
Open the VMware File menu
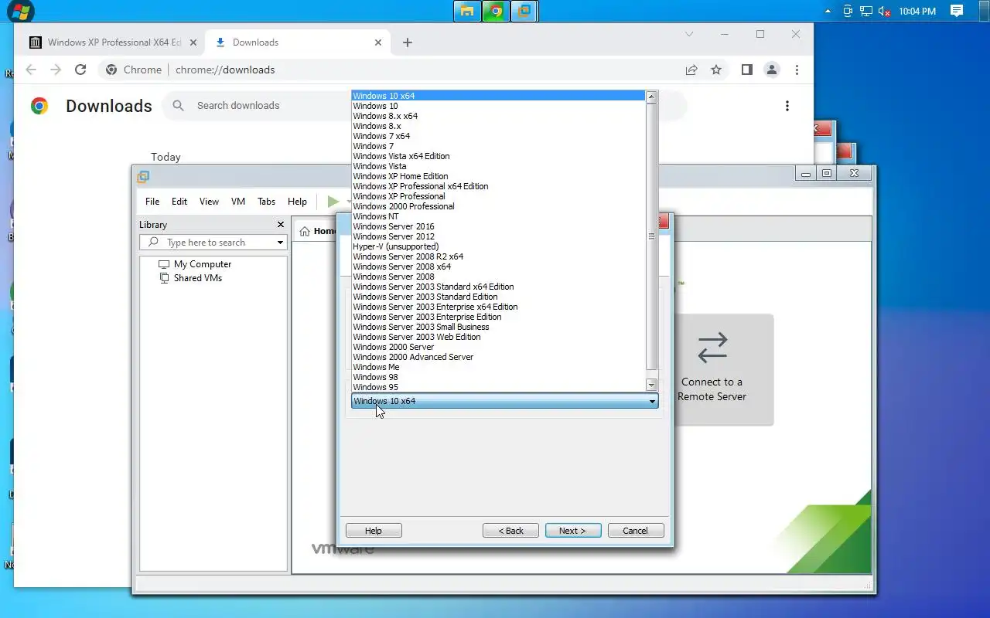[x=152, y=202]
